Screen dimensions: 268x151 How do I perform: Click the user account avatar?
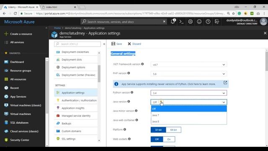click(x=263, y=22)
